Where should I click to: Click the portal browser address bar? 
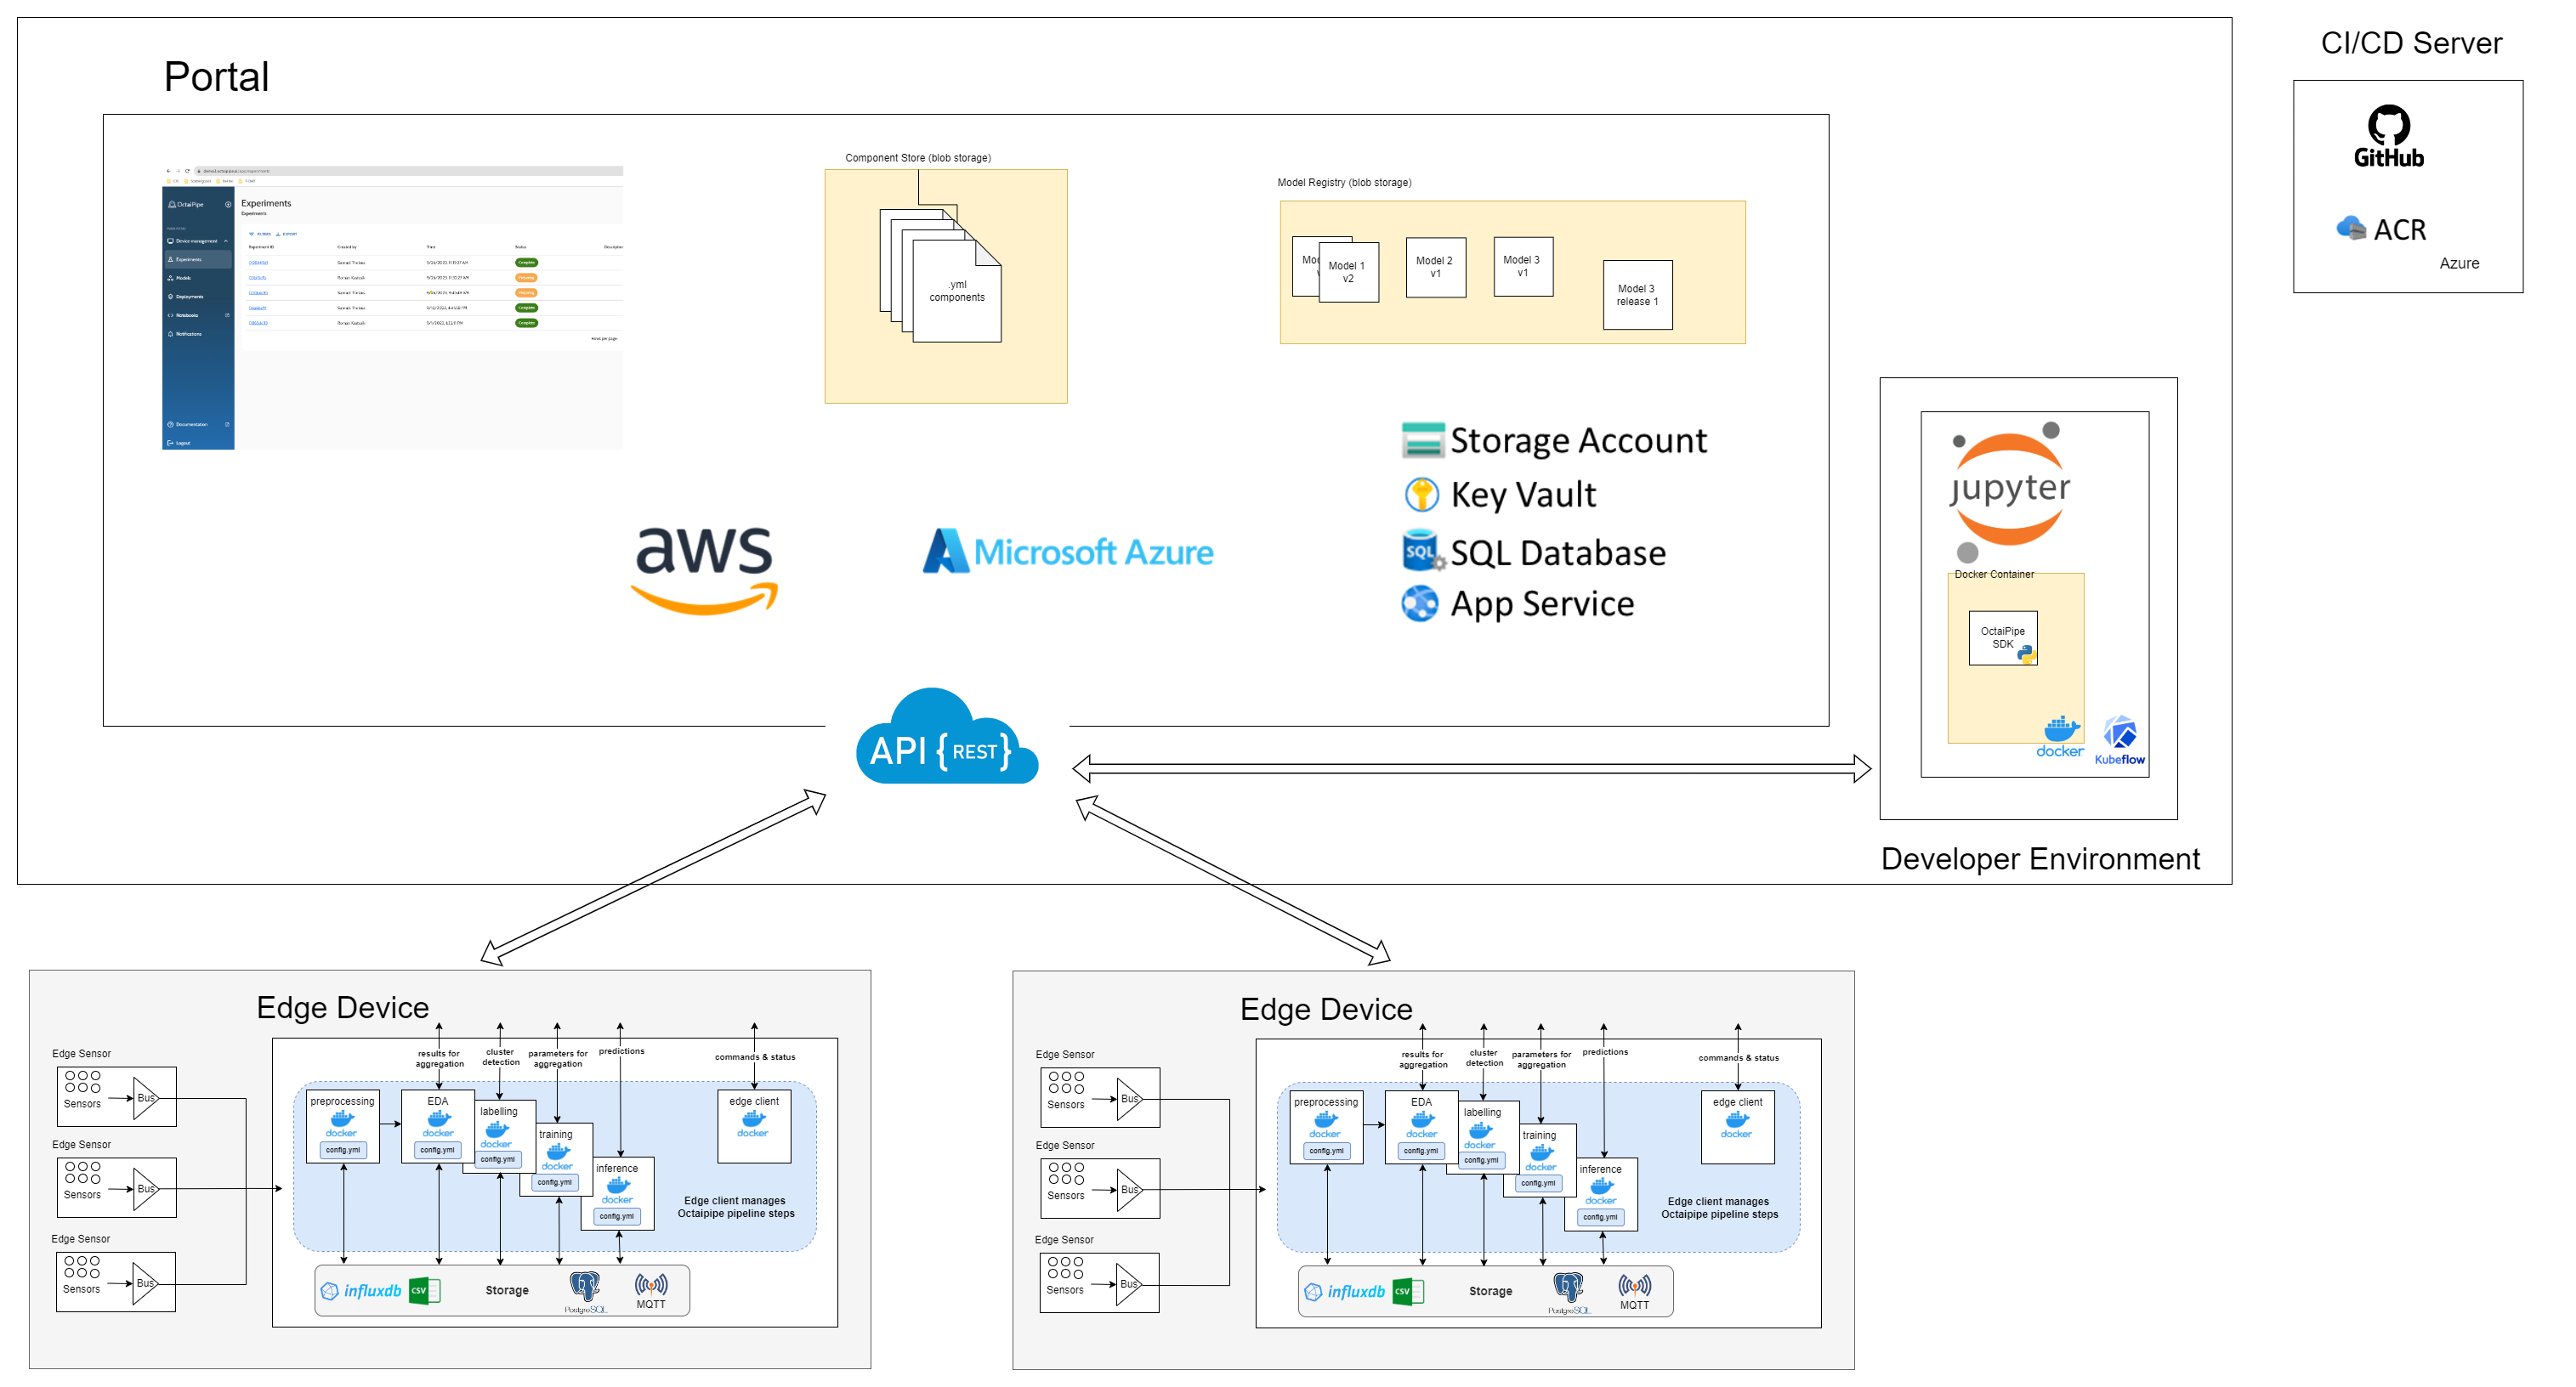[x=408, y=171]
